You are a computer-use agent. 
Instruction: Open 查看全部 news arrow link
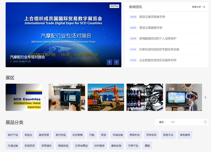click(x=198, y=7)
